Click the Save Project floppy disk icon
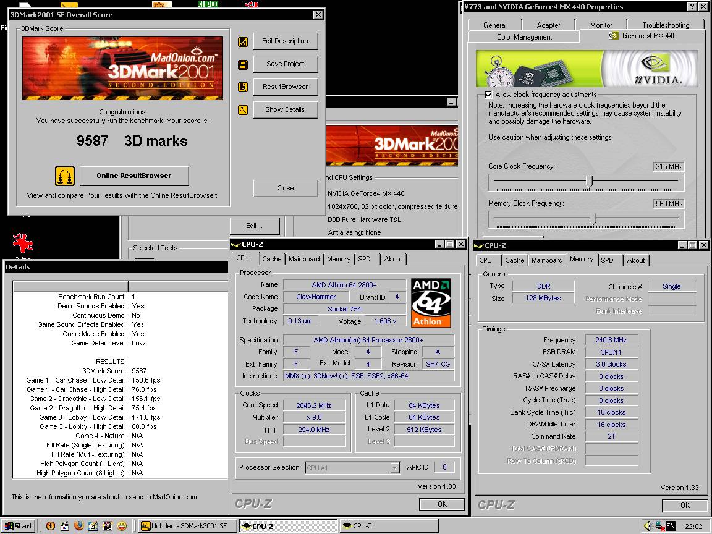The width and height of the screenshot is (712, 534). pyautogui.click(x=243, y=64)
